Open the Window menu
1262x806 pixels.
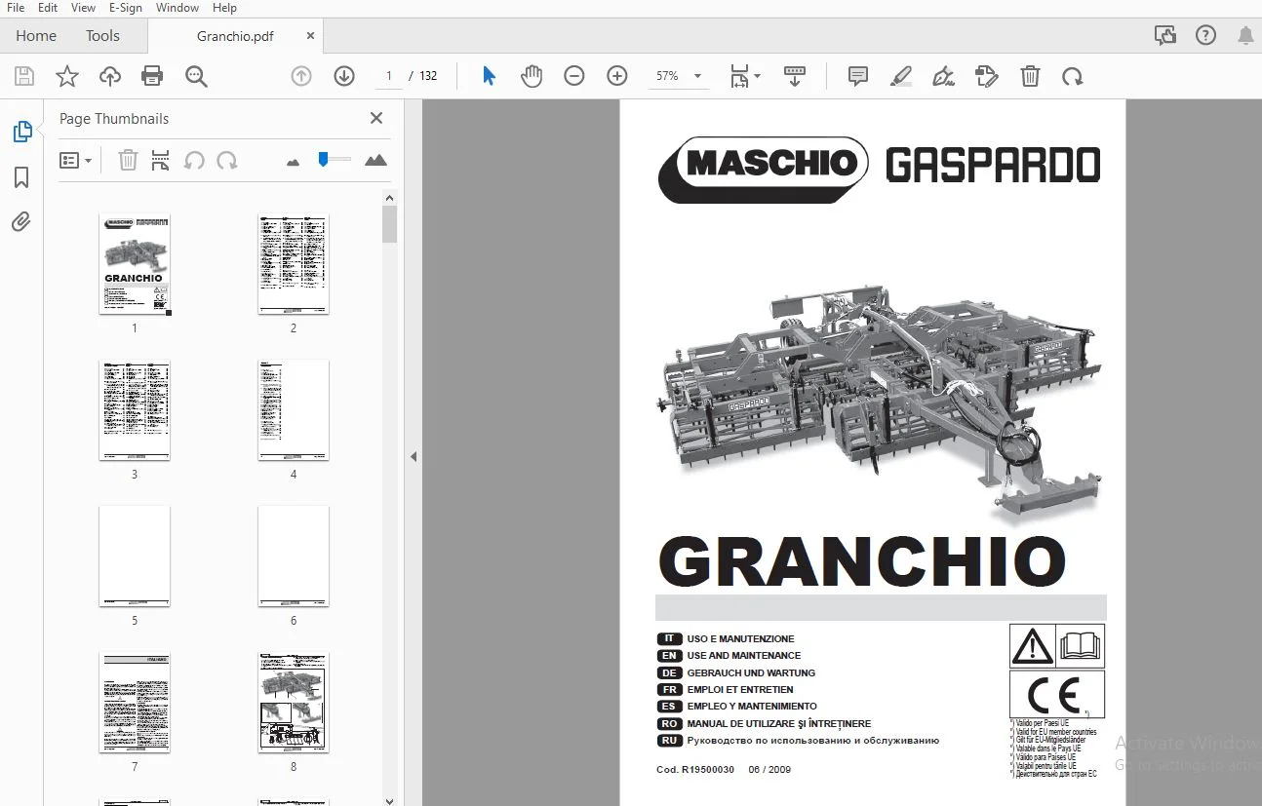pyautogui.click(x=177, y=8)
